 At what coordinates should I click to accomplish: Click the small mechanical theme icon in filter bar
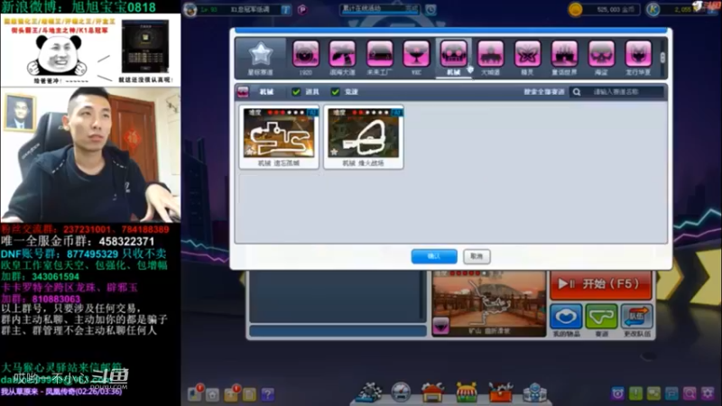[x=243, y=92]
